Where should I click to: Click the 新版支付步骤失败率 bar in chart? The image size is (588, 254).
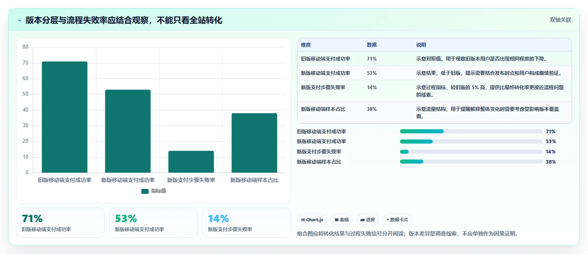point(191,162)
